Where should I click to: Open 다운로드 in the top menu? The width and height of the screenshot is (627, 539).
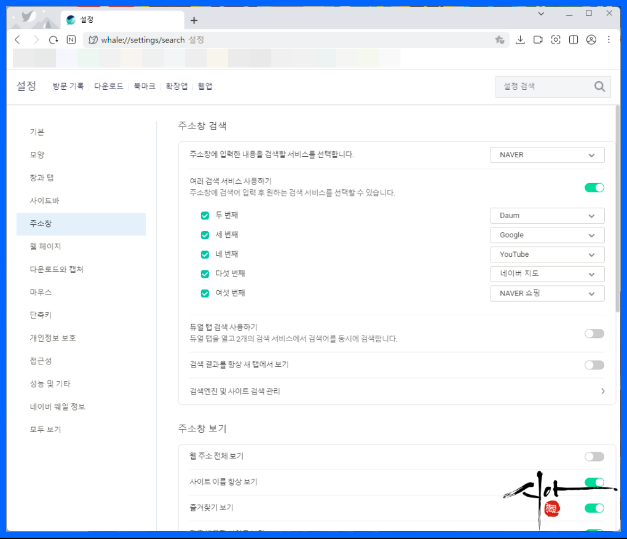click(109, 86)
